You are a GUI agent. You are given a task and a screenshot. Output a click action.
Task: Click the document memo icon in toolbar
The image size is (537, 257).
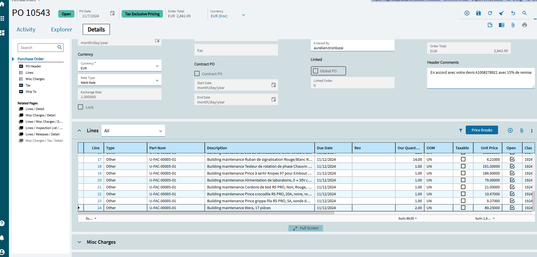tap(490, 25)
